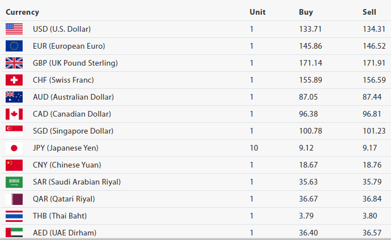
Task: Click the European Union flag icon
Action: tap(14, 46)
